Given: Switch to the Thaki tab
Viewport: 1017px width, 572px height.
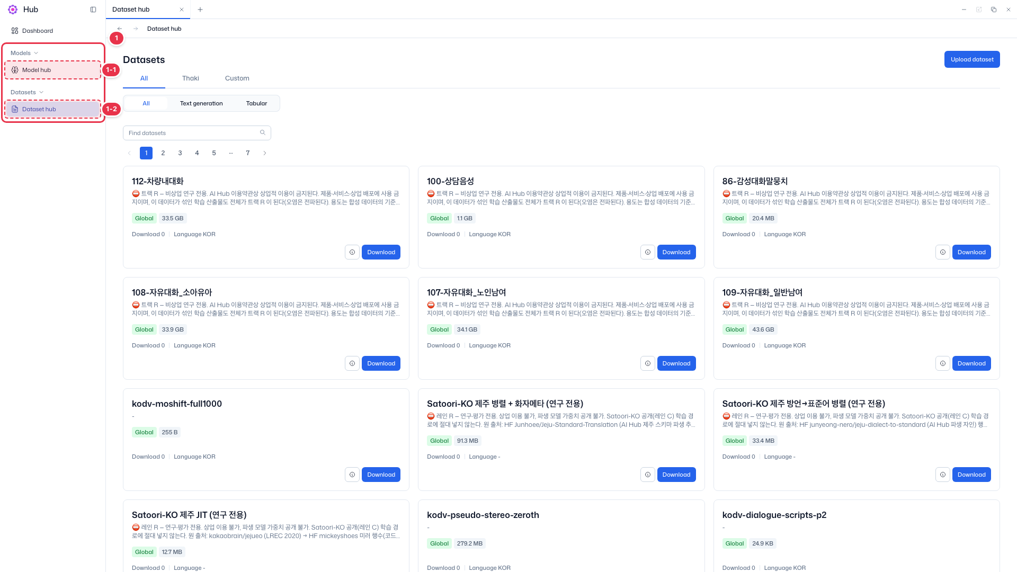Looking at the screenshot, I should click(191, 78).
